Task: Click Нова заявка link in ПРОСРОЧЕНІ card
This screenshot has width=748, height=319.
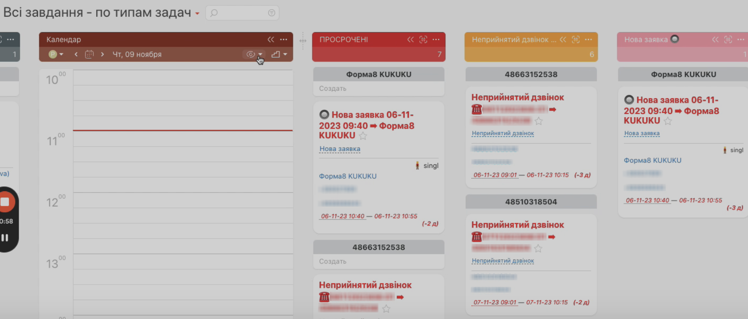Action: (x=340, y=149)
